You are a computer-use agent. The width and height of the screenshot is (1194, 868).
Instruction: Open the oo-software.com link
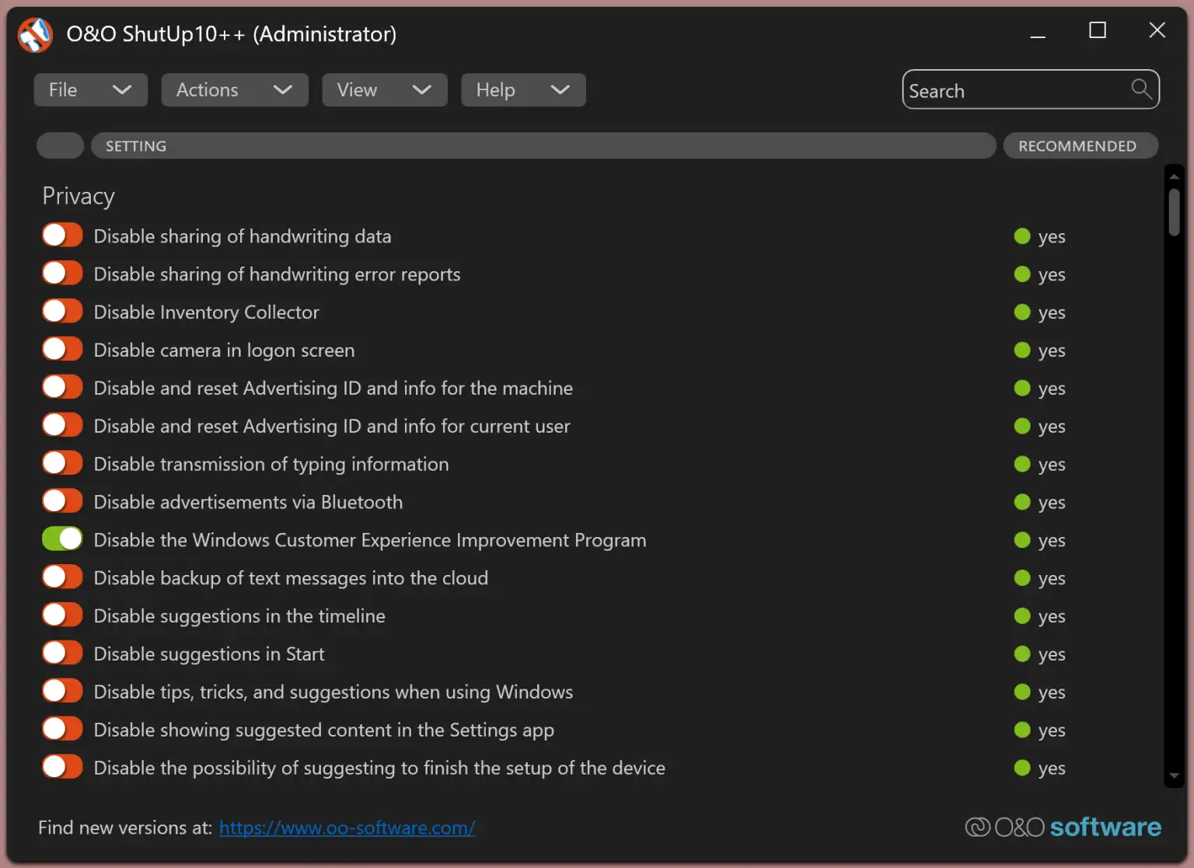tap(347, 828)
